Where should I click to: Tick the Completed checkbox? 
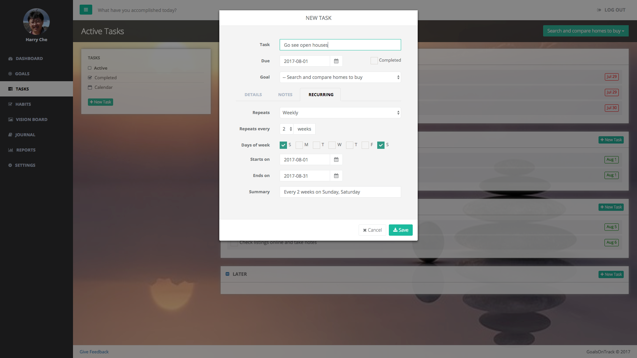click(374, 60)
